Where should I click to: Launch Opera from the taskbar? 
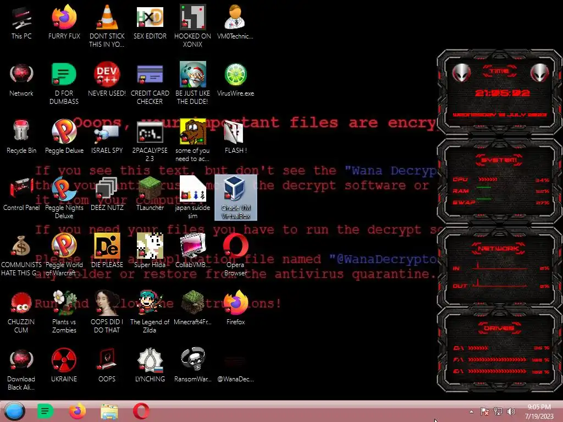point(141,411)
